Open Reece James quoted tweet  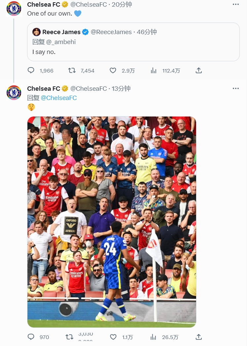pyautogui.click(x=133, y=42)
